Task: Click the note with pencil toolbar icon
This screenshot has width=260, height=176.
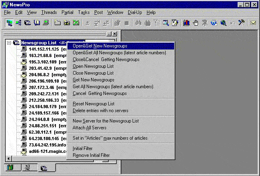Action: [x=175, y=23]
